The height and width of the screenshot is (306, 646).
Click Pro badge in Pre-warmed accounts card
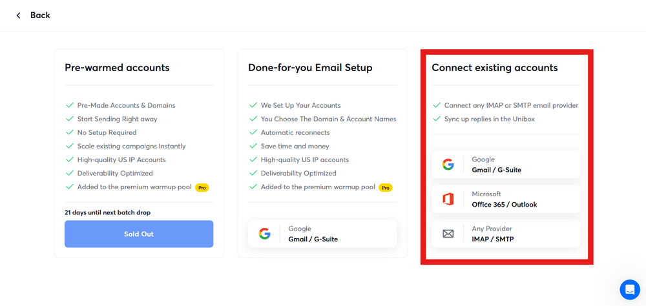[202, 187]
